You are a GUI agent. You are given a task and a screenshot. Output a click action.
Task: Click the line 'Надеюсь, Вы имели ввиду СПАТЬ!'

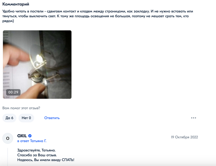coord(46,160)
